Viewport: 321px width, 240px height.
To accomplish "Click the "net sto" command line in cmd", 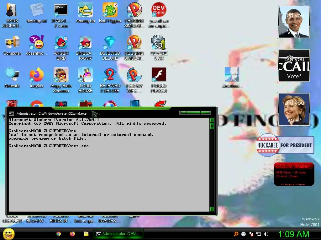I will pos(49,146).
